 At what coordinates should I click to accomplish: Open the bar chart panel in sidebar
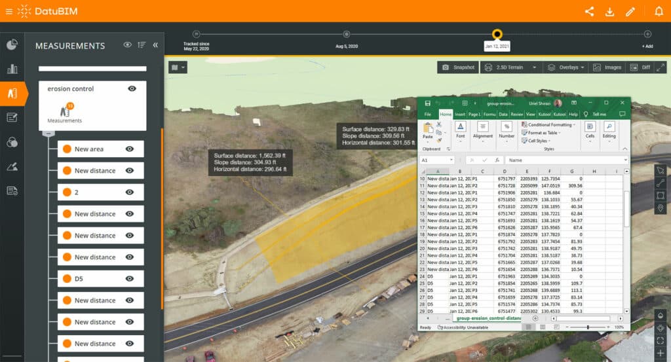[x=12, y=69]
